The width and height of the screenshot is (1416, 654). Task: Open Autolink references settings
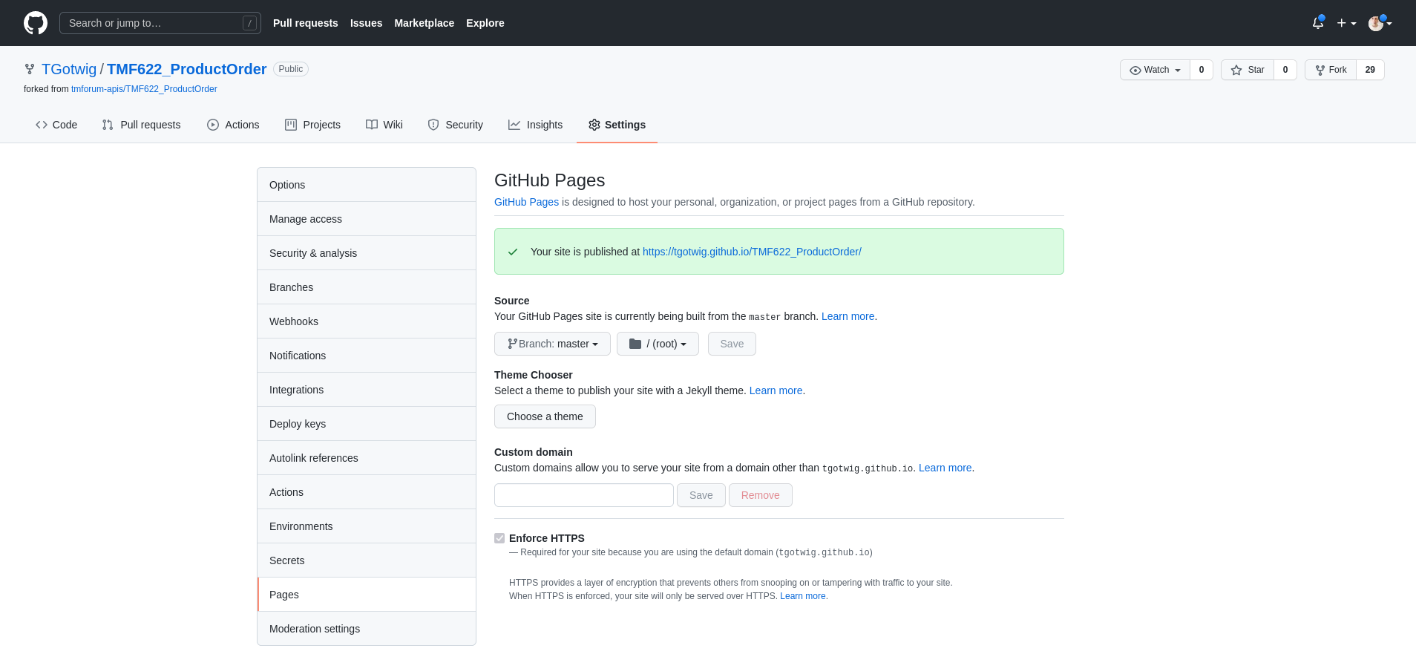[367, 458]
